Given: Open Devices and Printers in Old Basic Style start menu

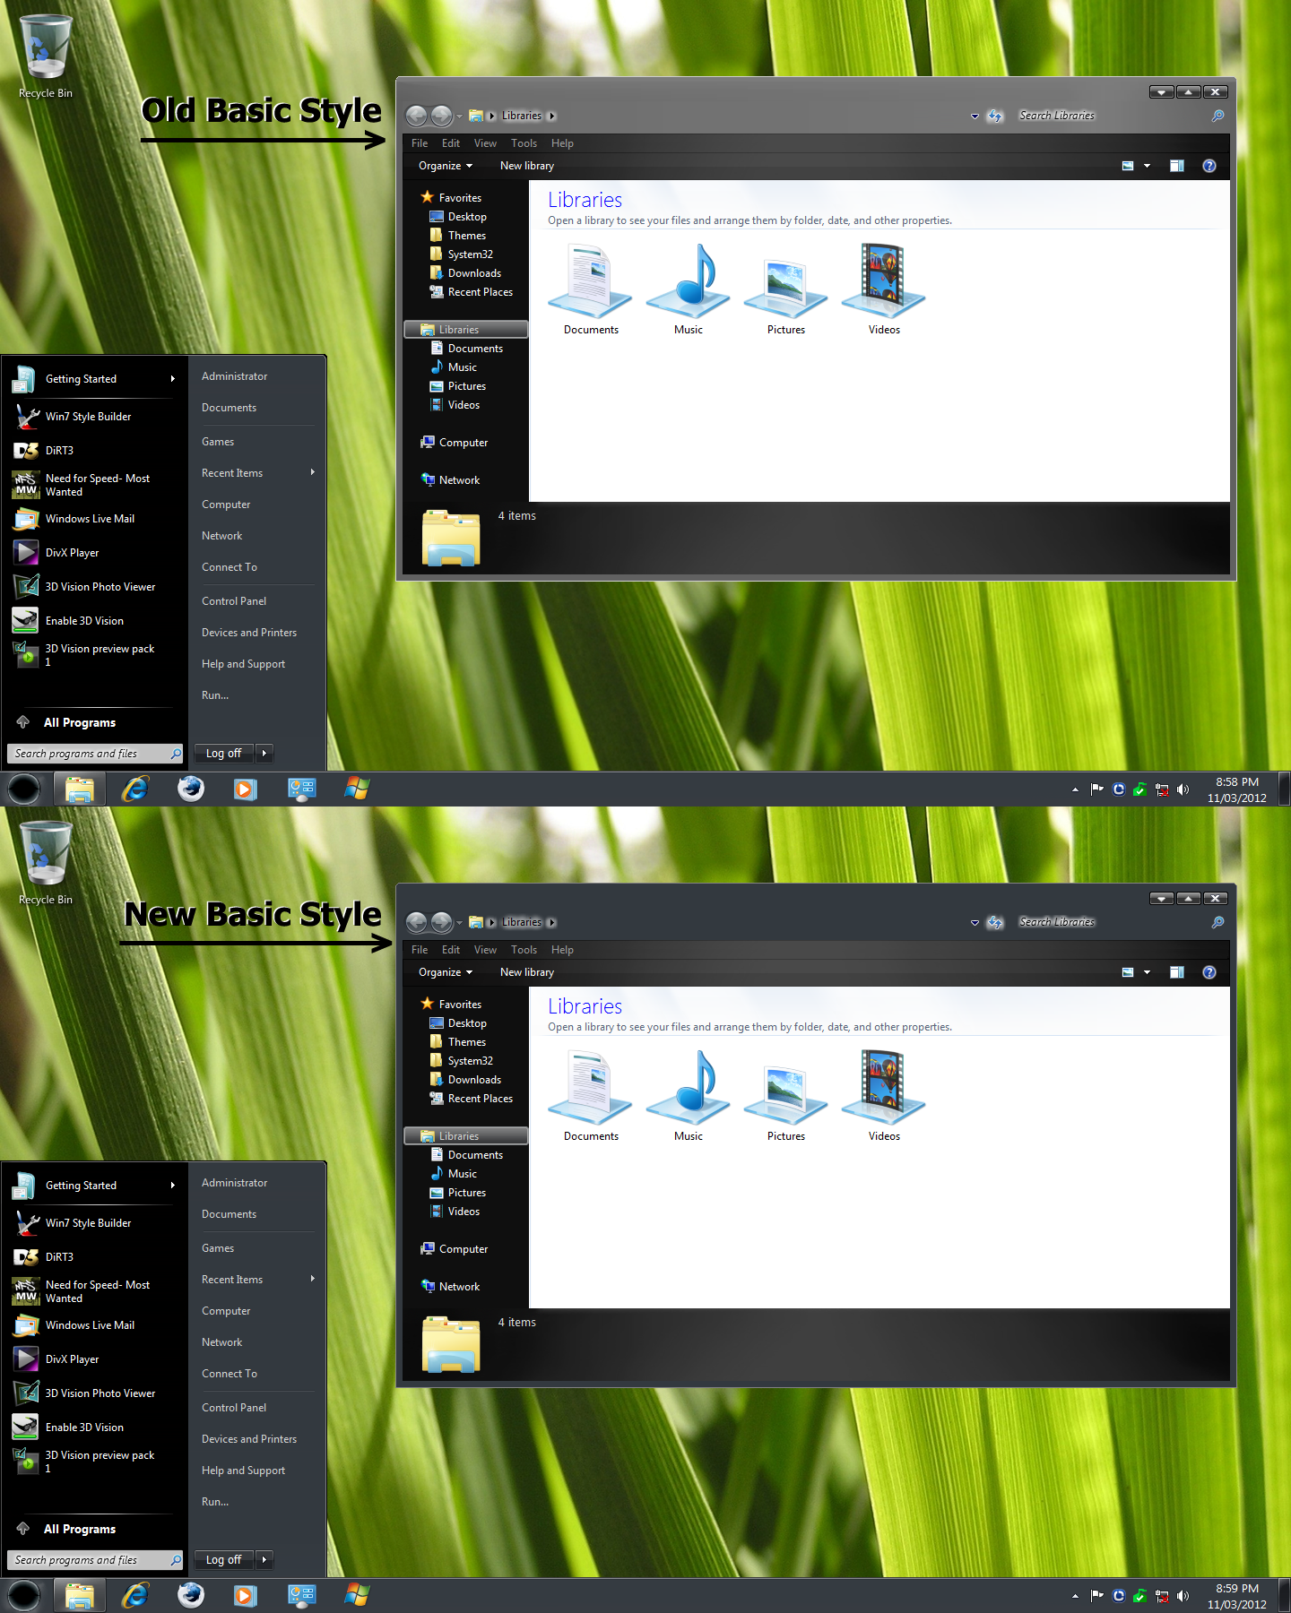Looking at the screenshot, I should pos(249,633).
